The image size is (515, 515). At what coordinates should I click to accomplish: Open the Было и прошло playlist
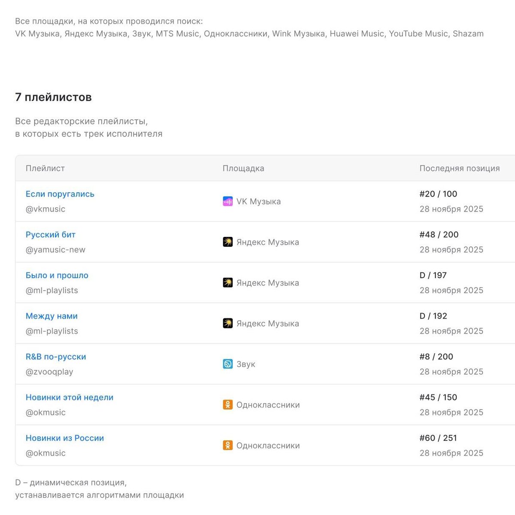(57, 276)
